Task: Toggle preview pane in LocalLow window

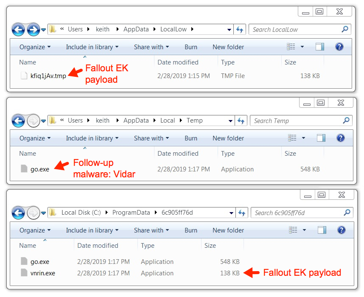Action: point(319,47)
